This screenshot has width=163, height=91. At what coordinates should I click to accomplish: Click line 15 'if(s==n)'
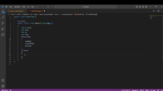click(x=25, y=51)
